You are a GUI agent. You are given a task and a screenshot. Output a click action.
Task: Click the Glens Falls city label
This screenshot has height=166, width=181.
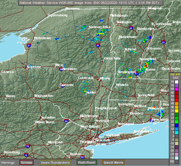pyautogui.click(x=112, y=58)
